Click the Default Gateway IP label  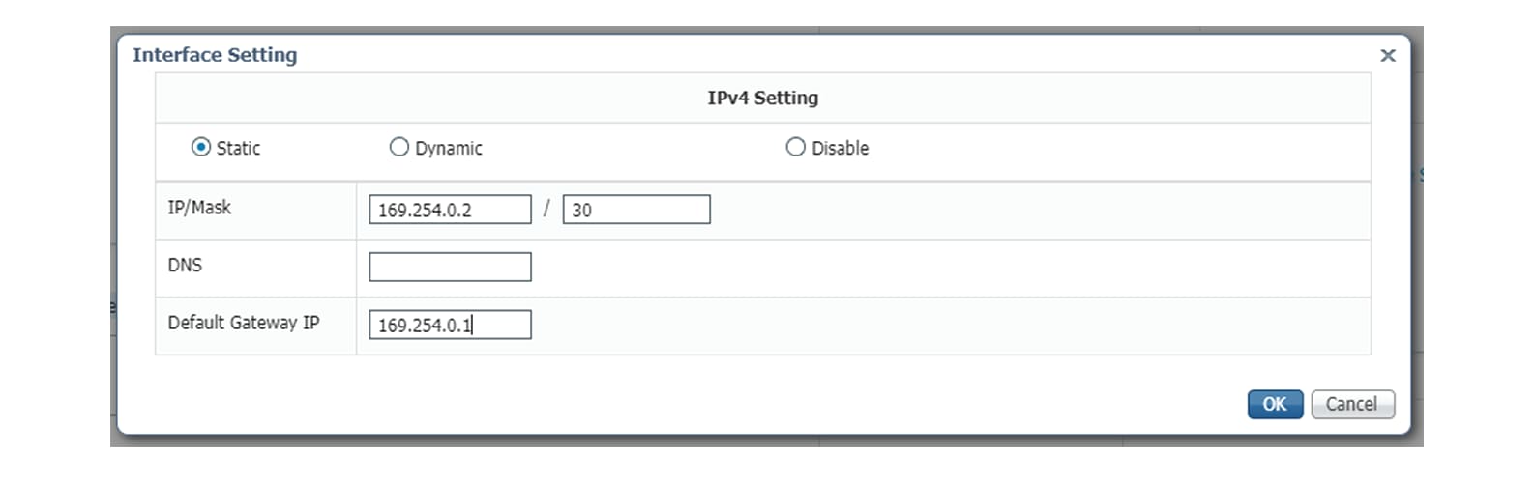click(244, 323)
